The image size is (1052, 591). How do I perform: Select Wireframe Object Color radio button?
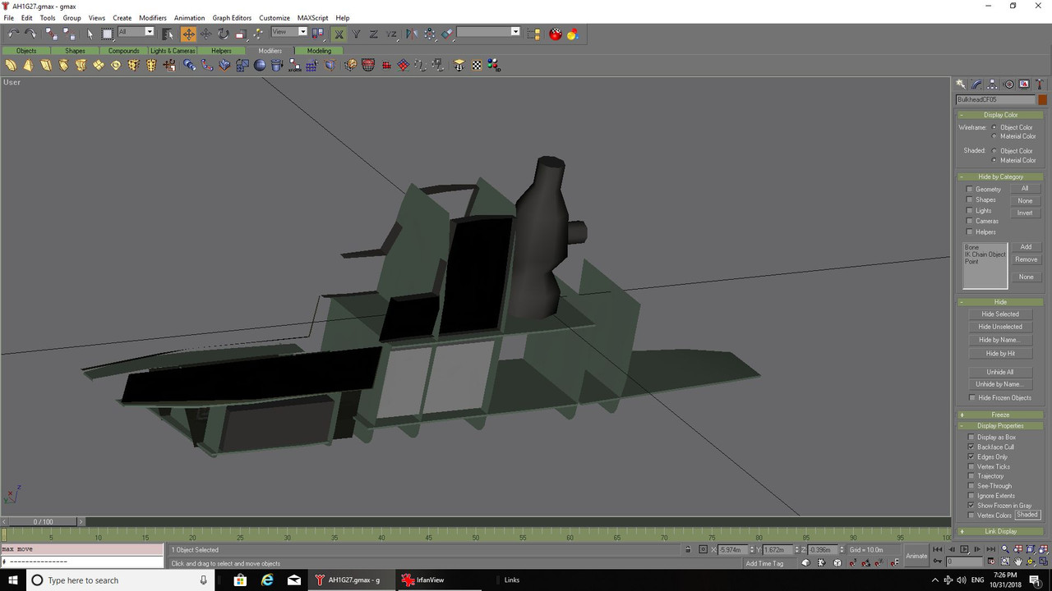(x=994, y=127)
